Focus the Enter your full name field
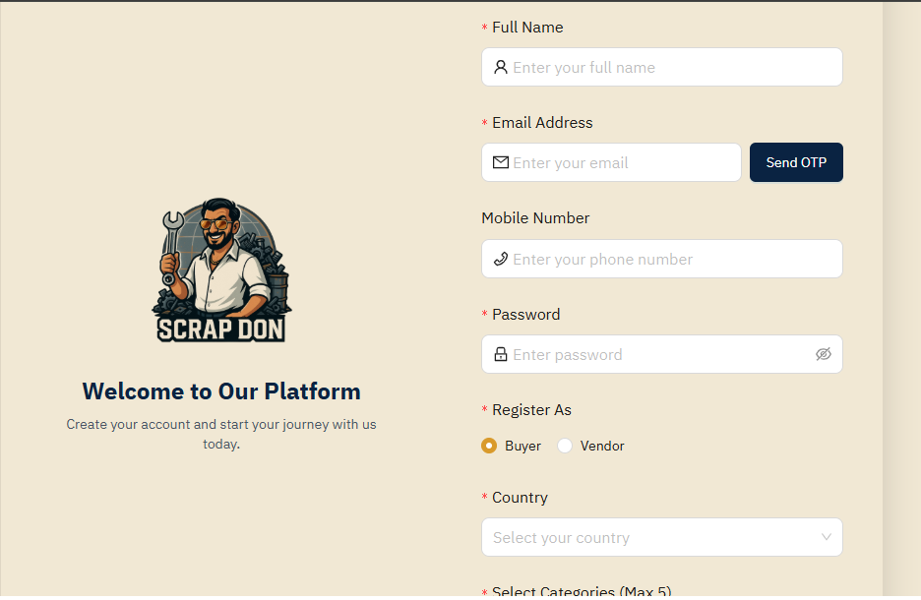This screenshot has width=921, height=600. point(669,67)
